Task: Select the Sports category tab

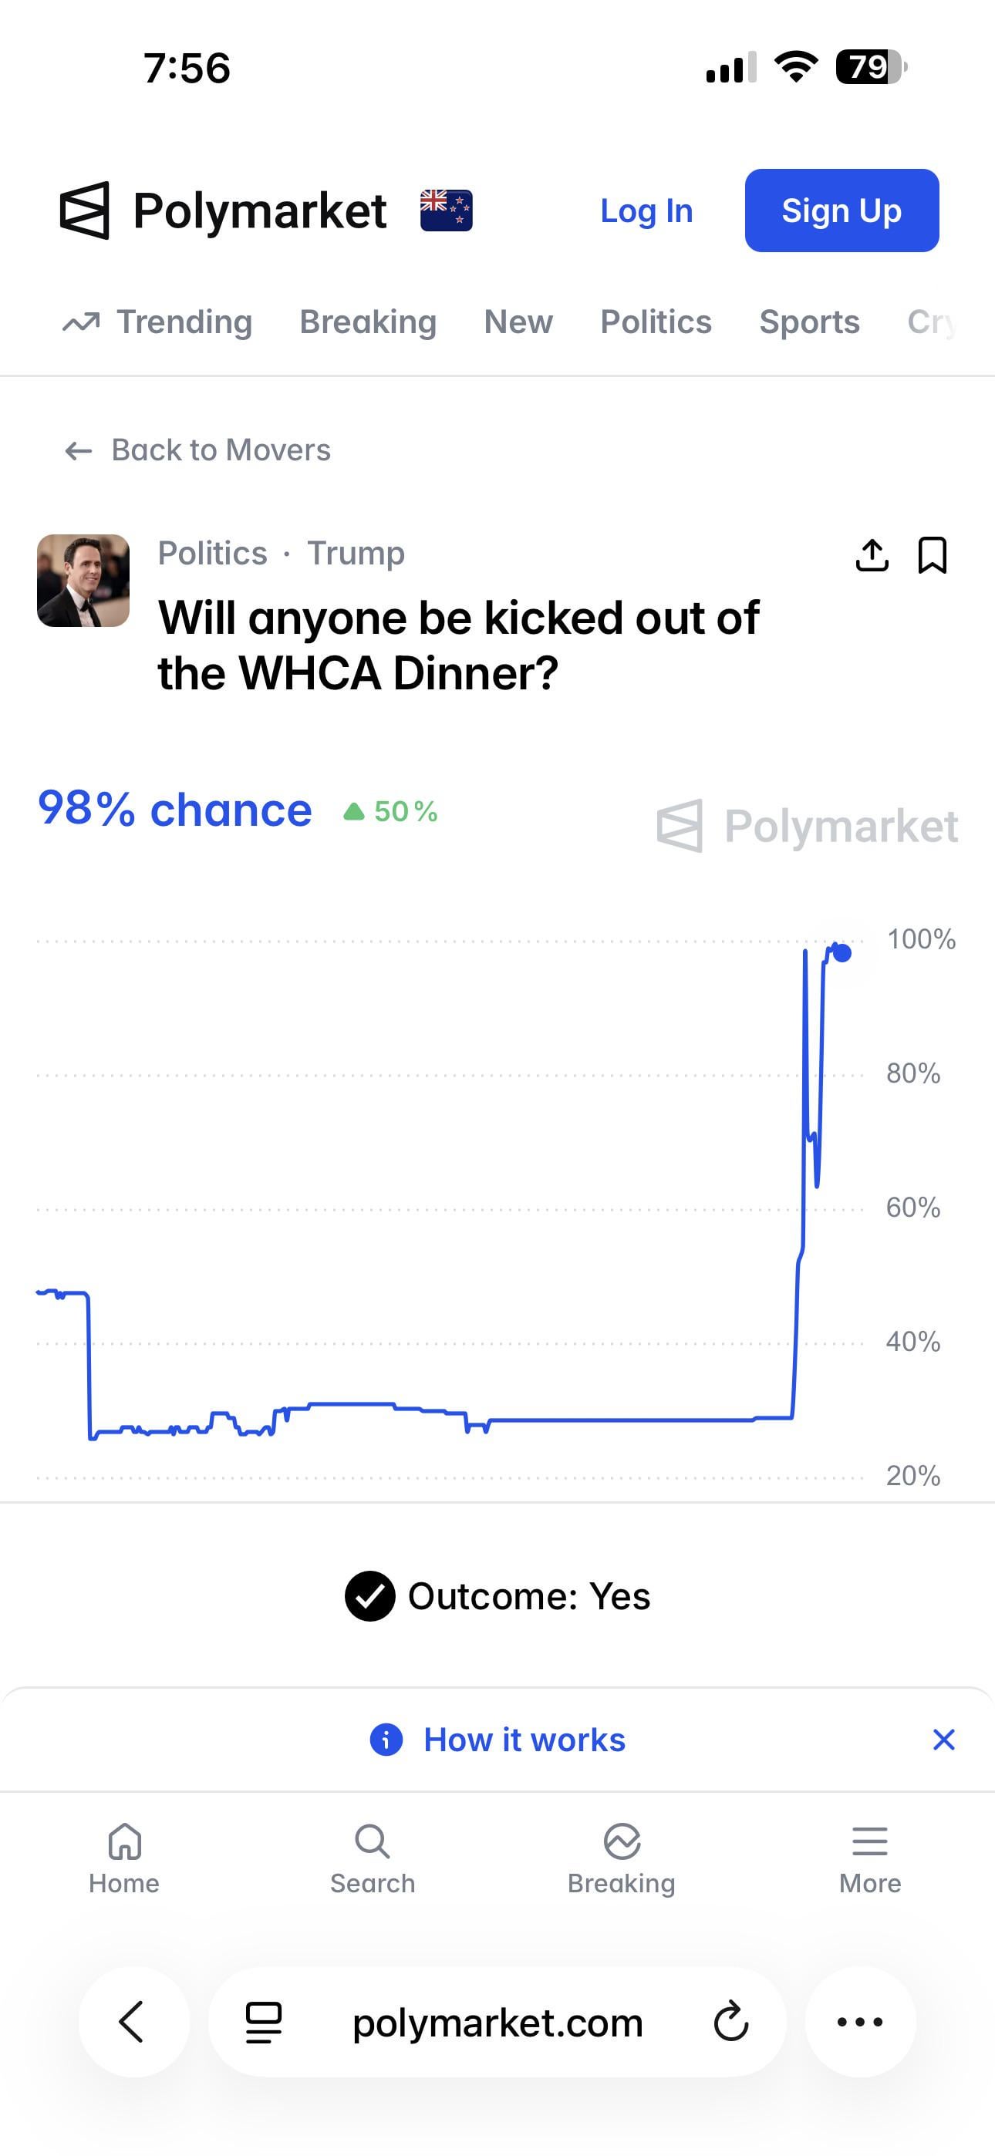Action: [809, 322]
